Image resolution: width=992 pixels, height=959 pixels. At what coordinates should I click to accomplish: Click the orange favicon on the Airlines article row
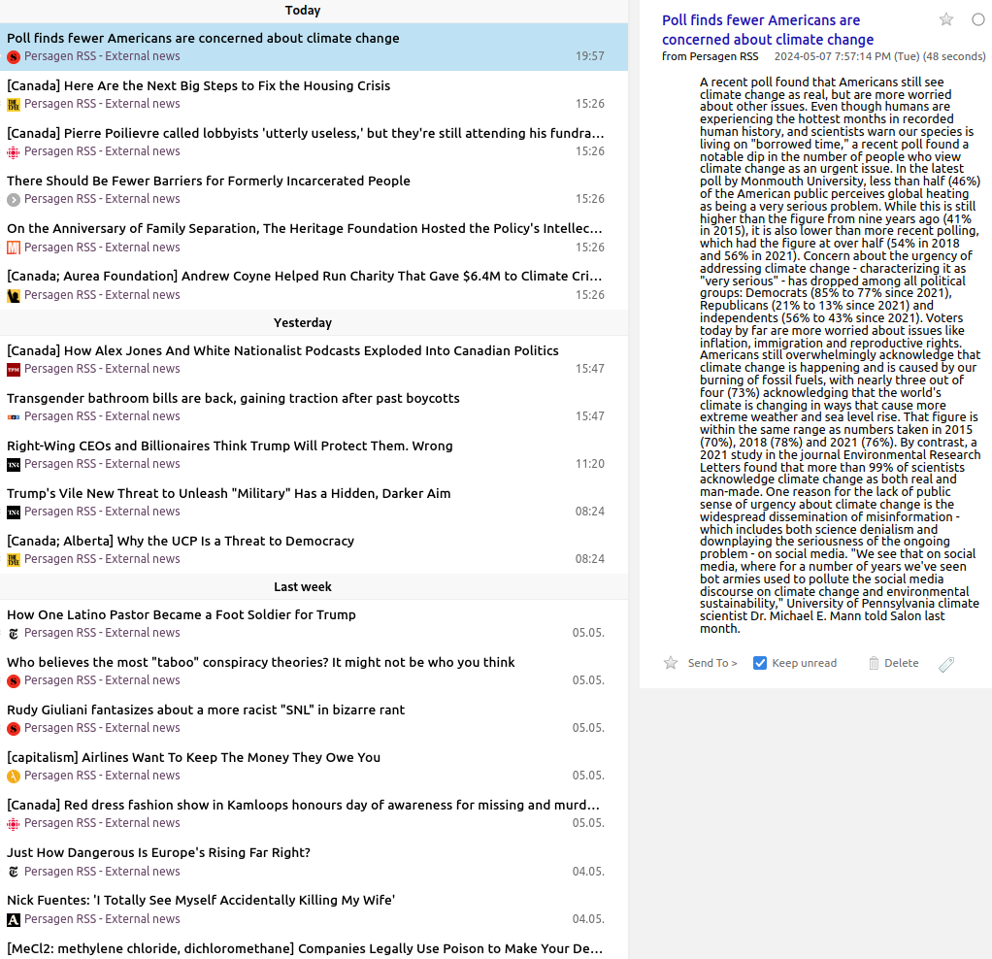14,776
